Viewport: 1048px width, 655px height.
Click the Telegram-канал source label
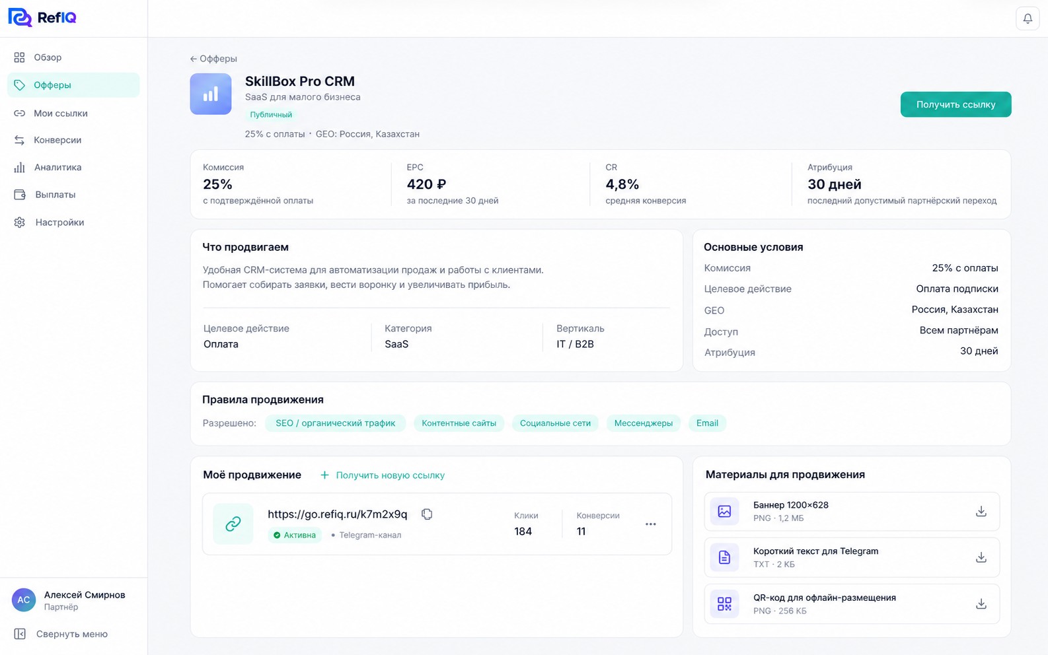pos(370,535)
